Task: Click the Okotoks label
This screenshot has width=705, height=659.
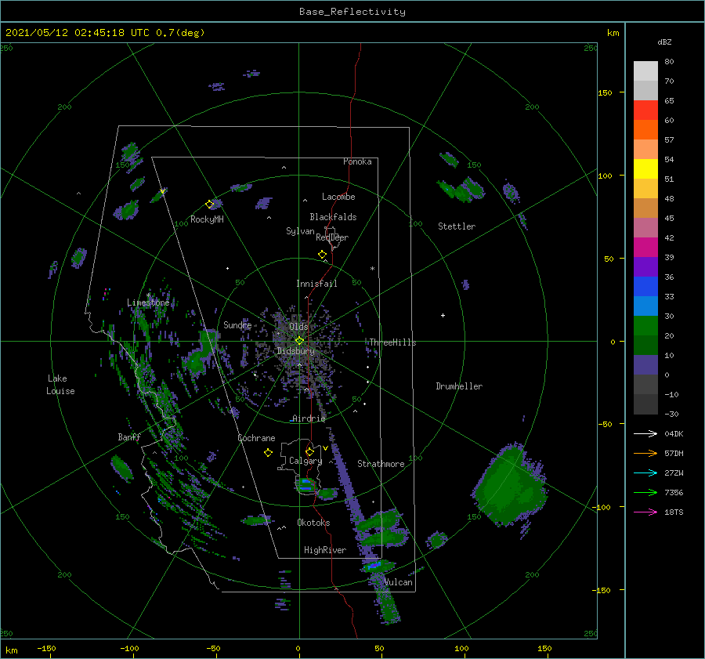Action: [x=313, y=523]
